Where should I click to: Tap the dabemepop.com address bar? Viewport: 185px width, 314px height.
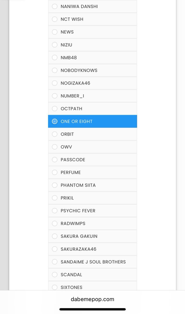click(x=92, y=299)
